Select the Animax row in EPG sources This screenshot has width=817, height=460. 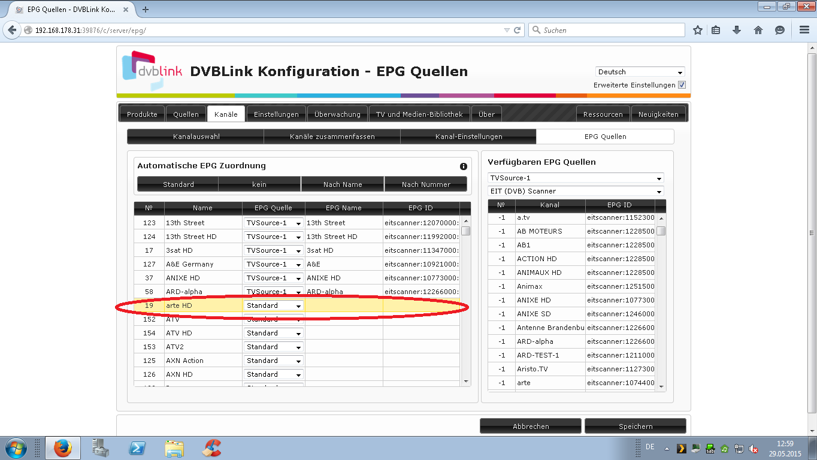click(571, 286)
